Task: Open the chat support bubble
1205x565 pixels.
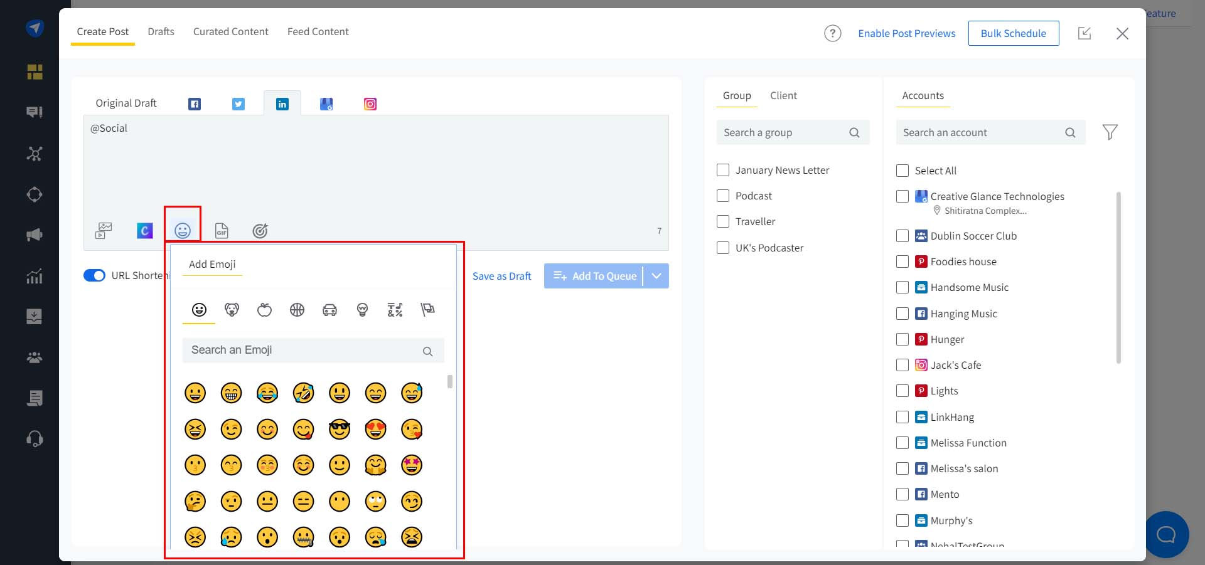Action: pos(1166,534)
